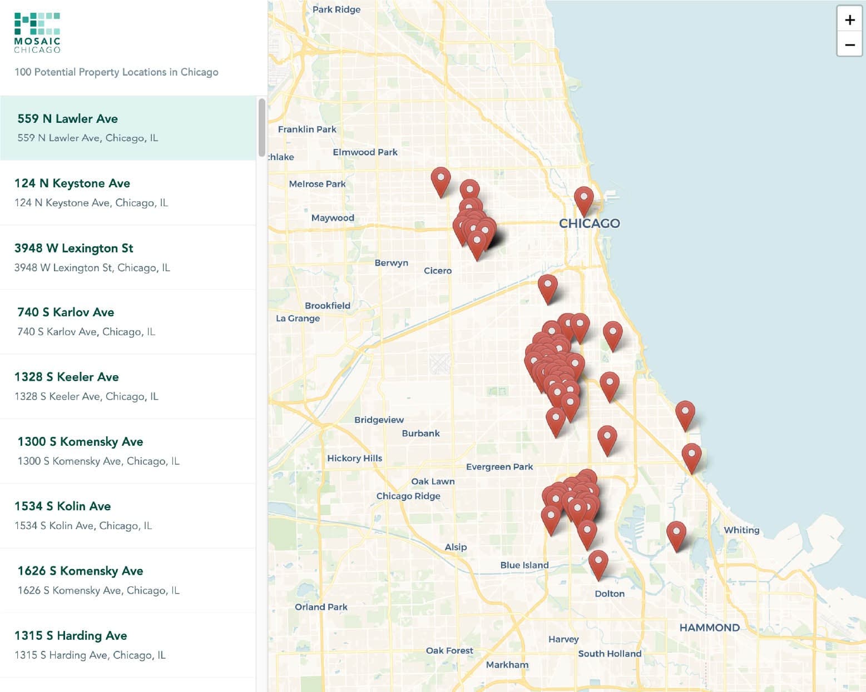Select the map pin near downtown CHICAGO label
Image resolution: width=866 pixels, height=692 pixels.
pos(583,201)
